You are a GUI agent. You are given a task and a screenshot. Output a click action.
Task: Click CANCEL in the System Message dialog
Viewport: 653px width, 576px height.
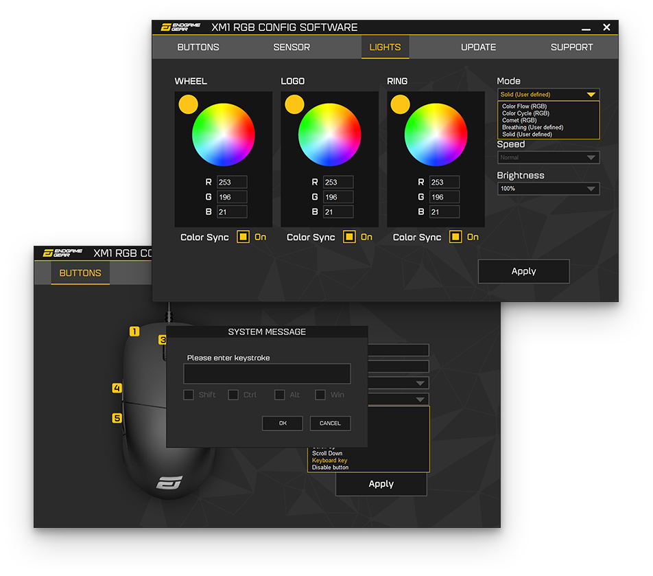point(330,423)
